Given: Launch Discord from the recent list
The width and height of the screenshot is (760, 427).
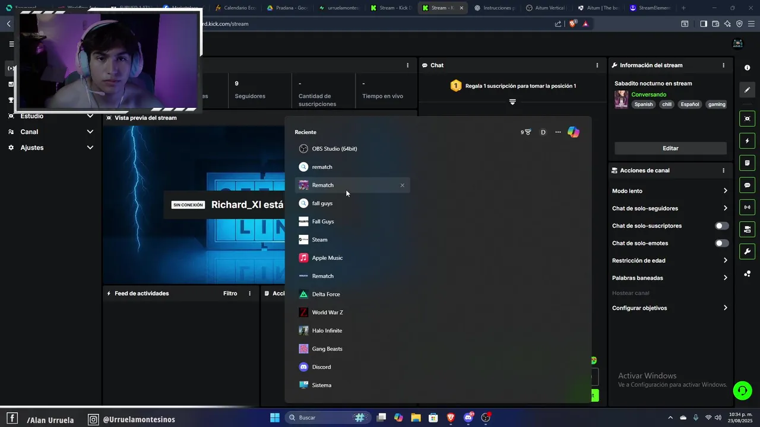Looking at the screenshot, I should [x=352, y=367].
